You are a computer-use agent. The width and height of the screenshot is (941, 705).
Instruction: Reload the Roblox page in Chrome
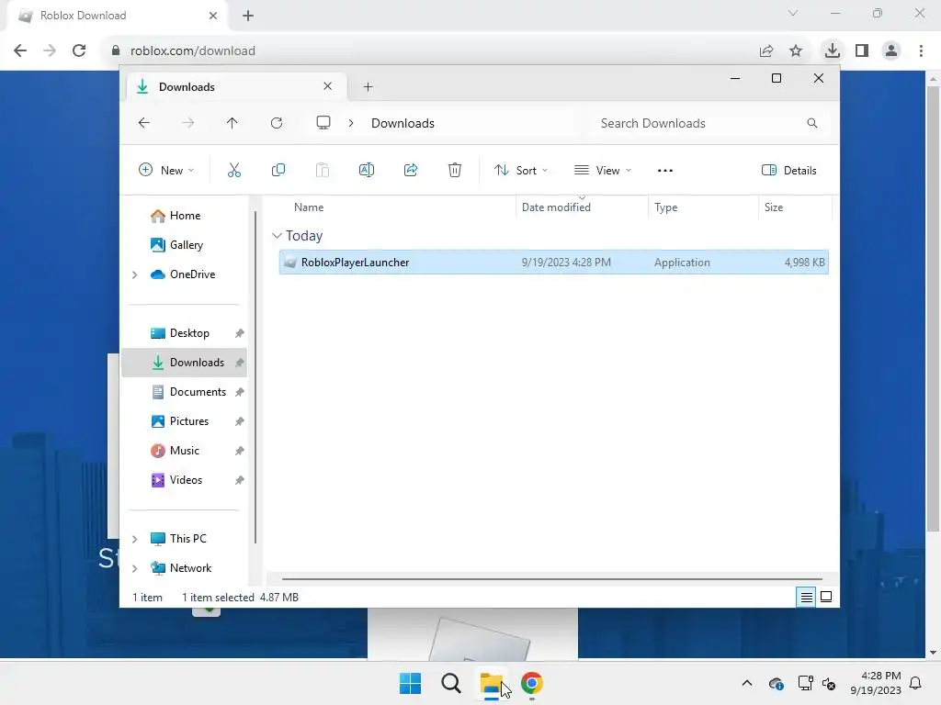pos(79,51)
